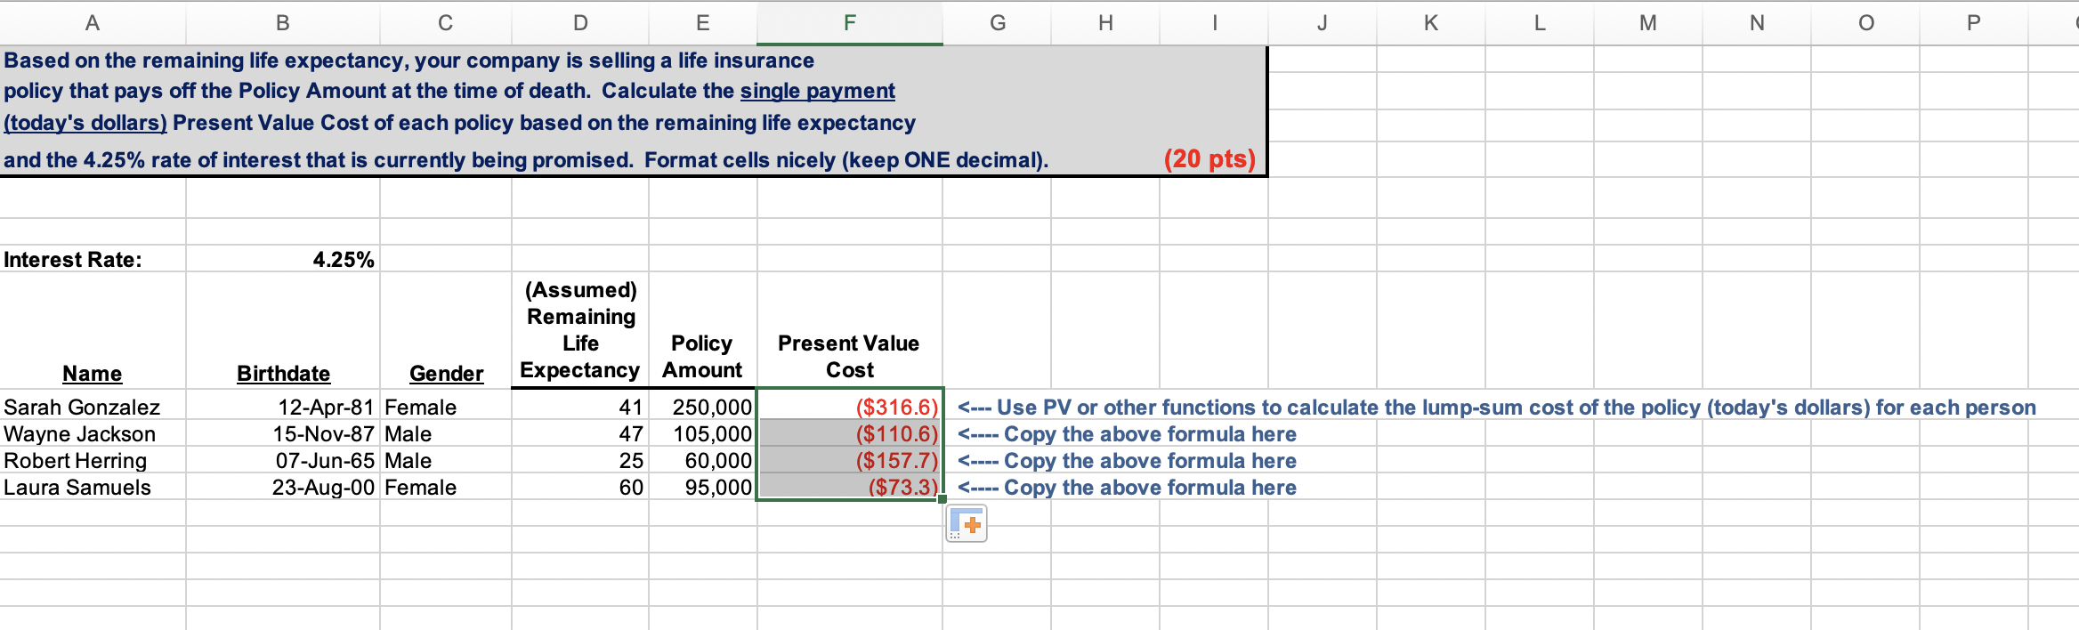Image resolution: width=2079 pixels, height=630 pixels.
Task: Select column B header
Action: (x=283, y=23)
